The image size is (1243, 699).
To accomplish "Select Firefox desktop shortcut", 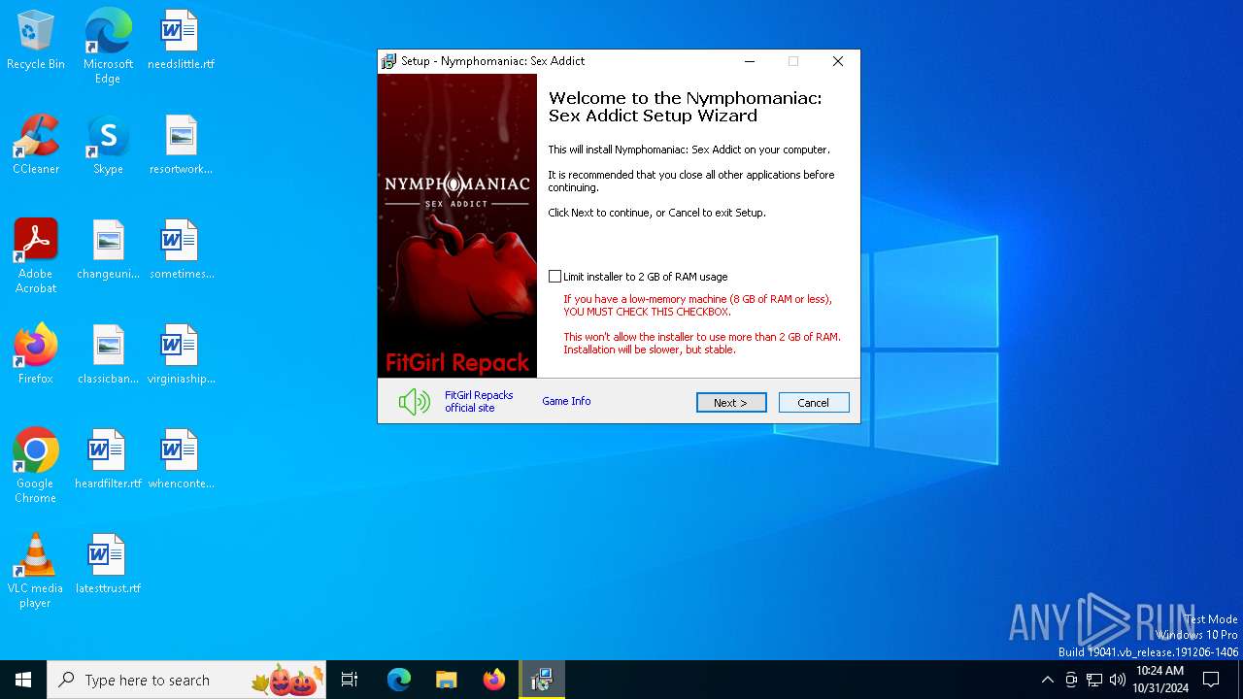I will (36, 354).
